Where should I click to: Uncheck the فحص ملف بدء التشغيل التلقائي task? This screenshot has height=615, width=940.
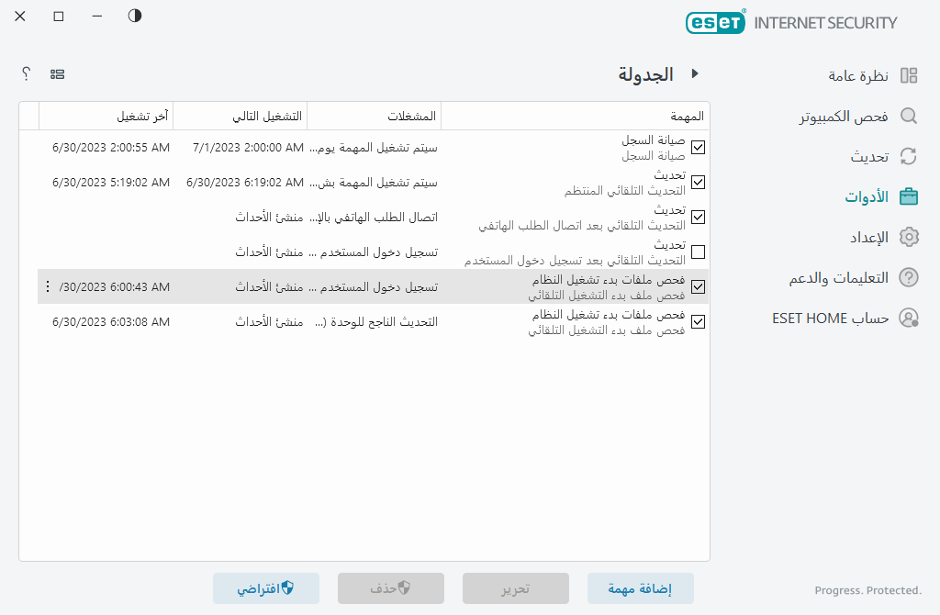698,286
